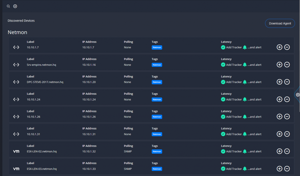Click ...and alert text for 10.10.1.26
The width and height of the screenshot is (300, 176).
coord(254,117)
